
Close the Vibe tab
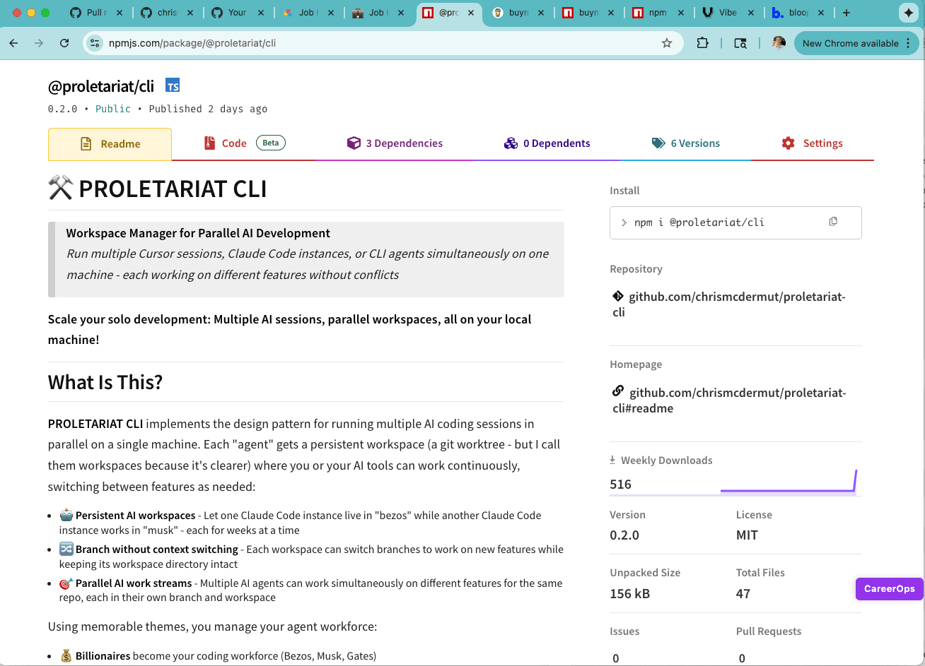tap(752, 13)
